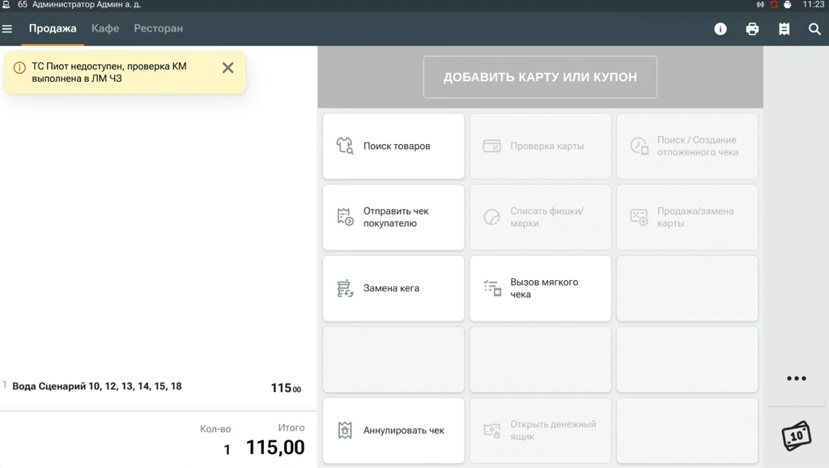Click the banknote payment icon
Image resolution: width=829 pixels, height=468 pixels.
pos(797,436)
